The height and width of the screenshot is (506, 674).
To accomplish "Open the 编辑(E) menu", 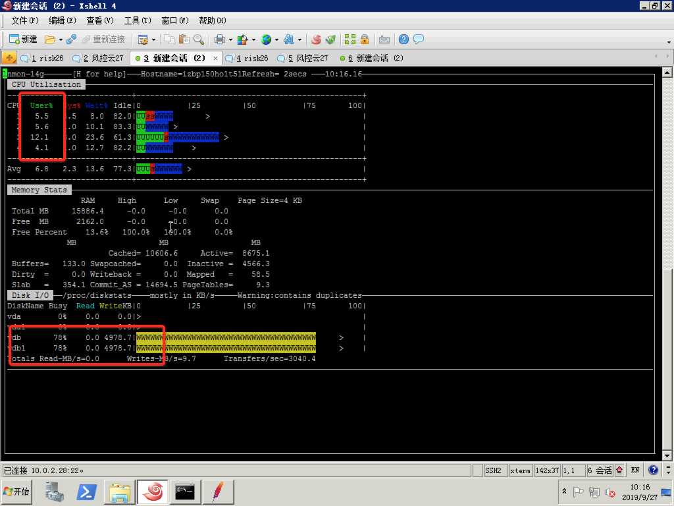I will pos(63,20).
